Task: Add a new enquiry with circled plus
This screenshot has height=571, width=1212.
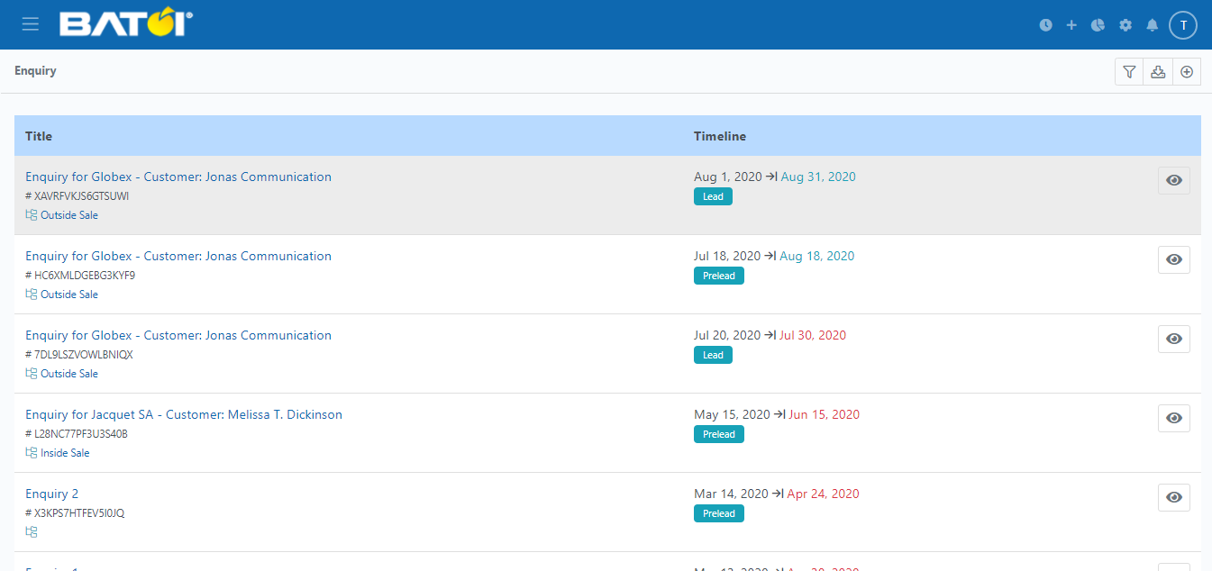Action: (x=1187, y=72)
